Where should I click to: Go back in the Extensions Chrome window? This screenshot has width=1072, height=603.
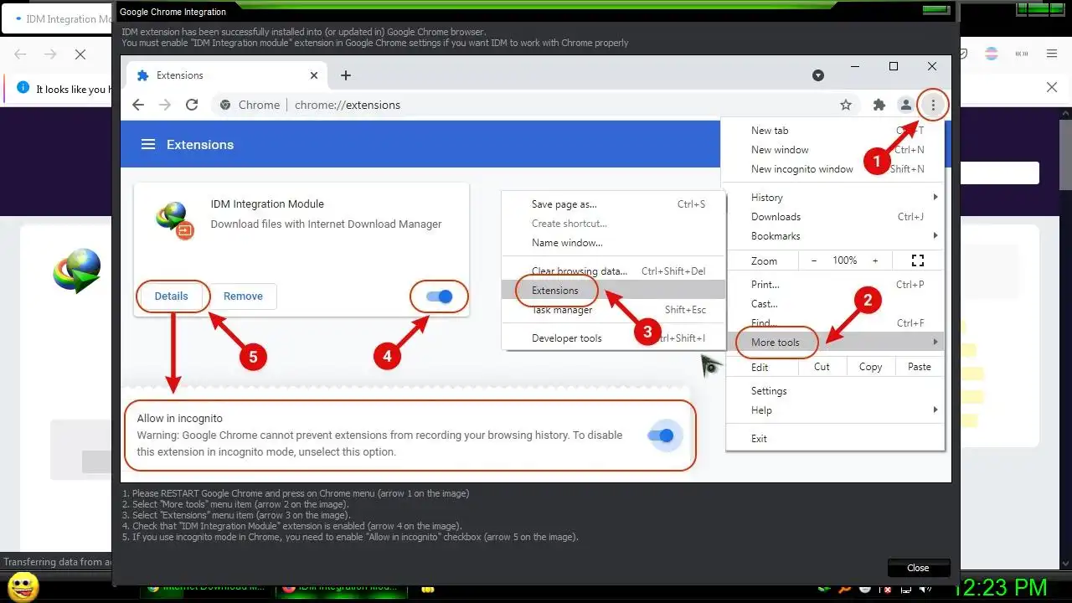coord(138,105)
